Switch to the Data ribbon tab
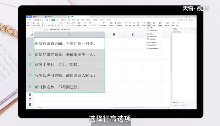The height and width of the screenshot is (126, 220). [74, 20]
